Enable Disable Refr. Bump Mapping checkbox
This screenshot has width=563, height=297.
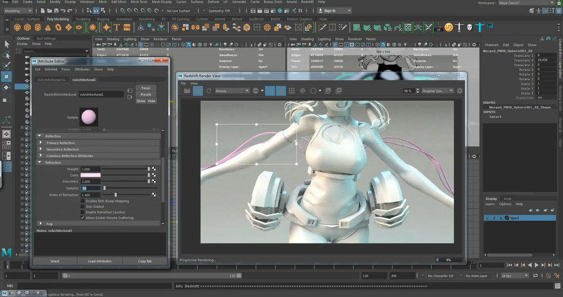point(83,201)
